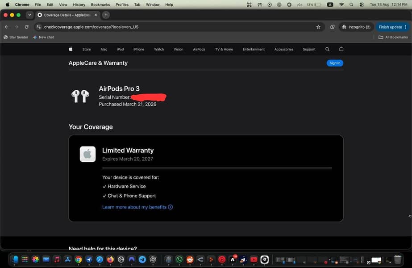Close the Coverage Details tab

[96, 15]
